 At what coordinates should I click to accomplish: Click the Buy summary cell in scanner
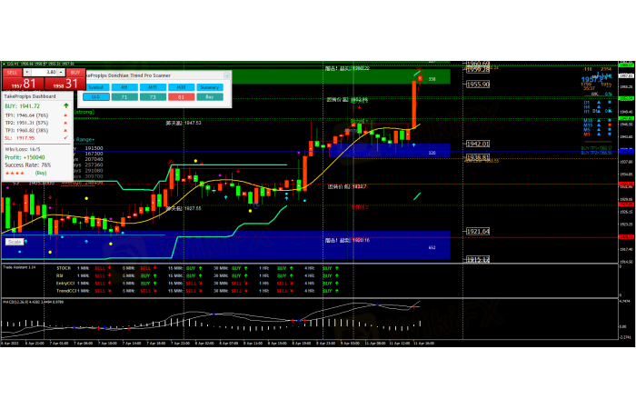coord(210,95)
